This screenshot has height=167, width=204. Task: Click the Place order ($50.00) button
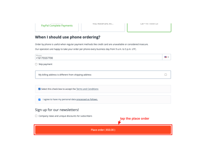pyautogui.click(x=103, y=130)
